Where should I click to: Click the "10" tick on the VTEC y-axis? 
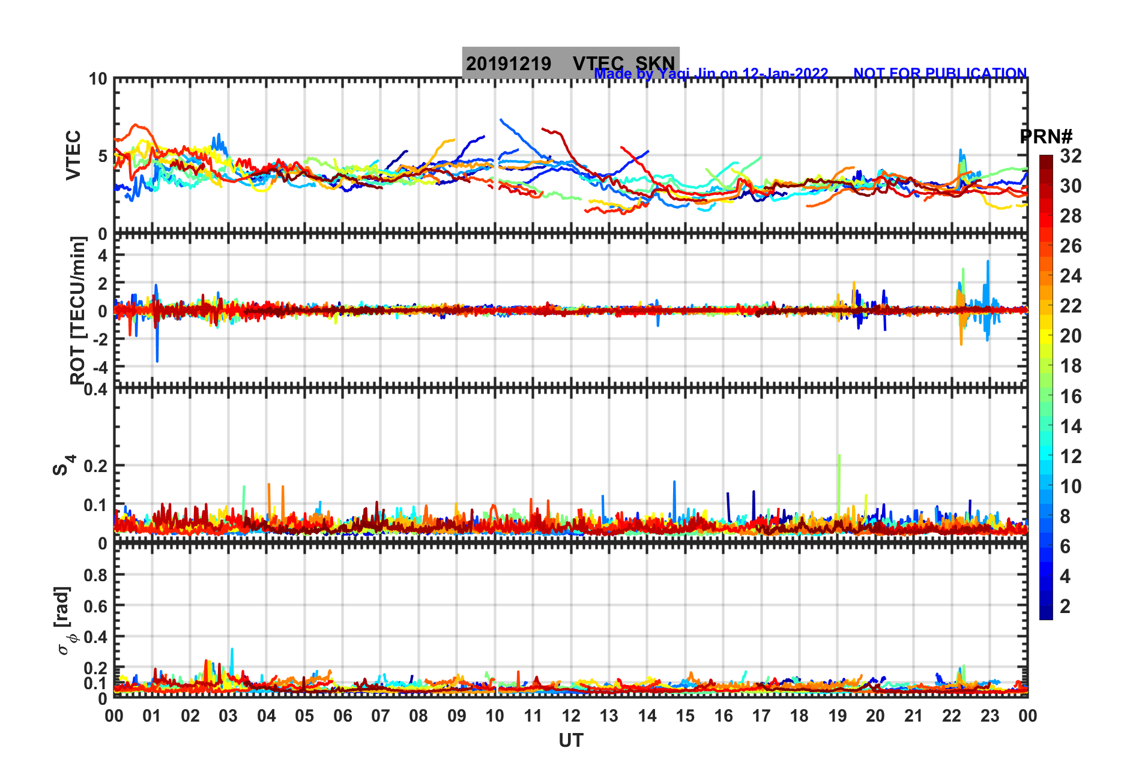[98, 79]
